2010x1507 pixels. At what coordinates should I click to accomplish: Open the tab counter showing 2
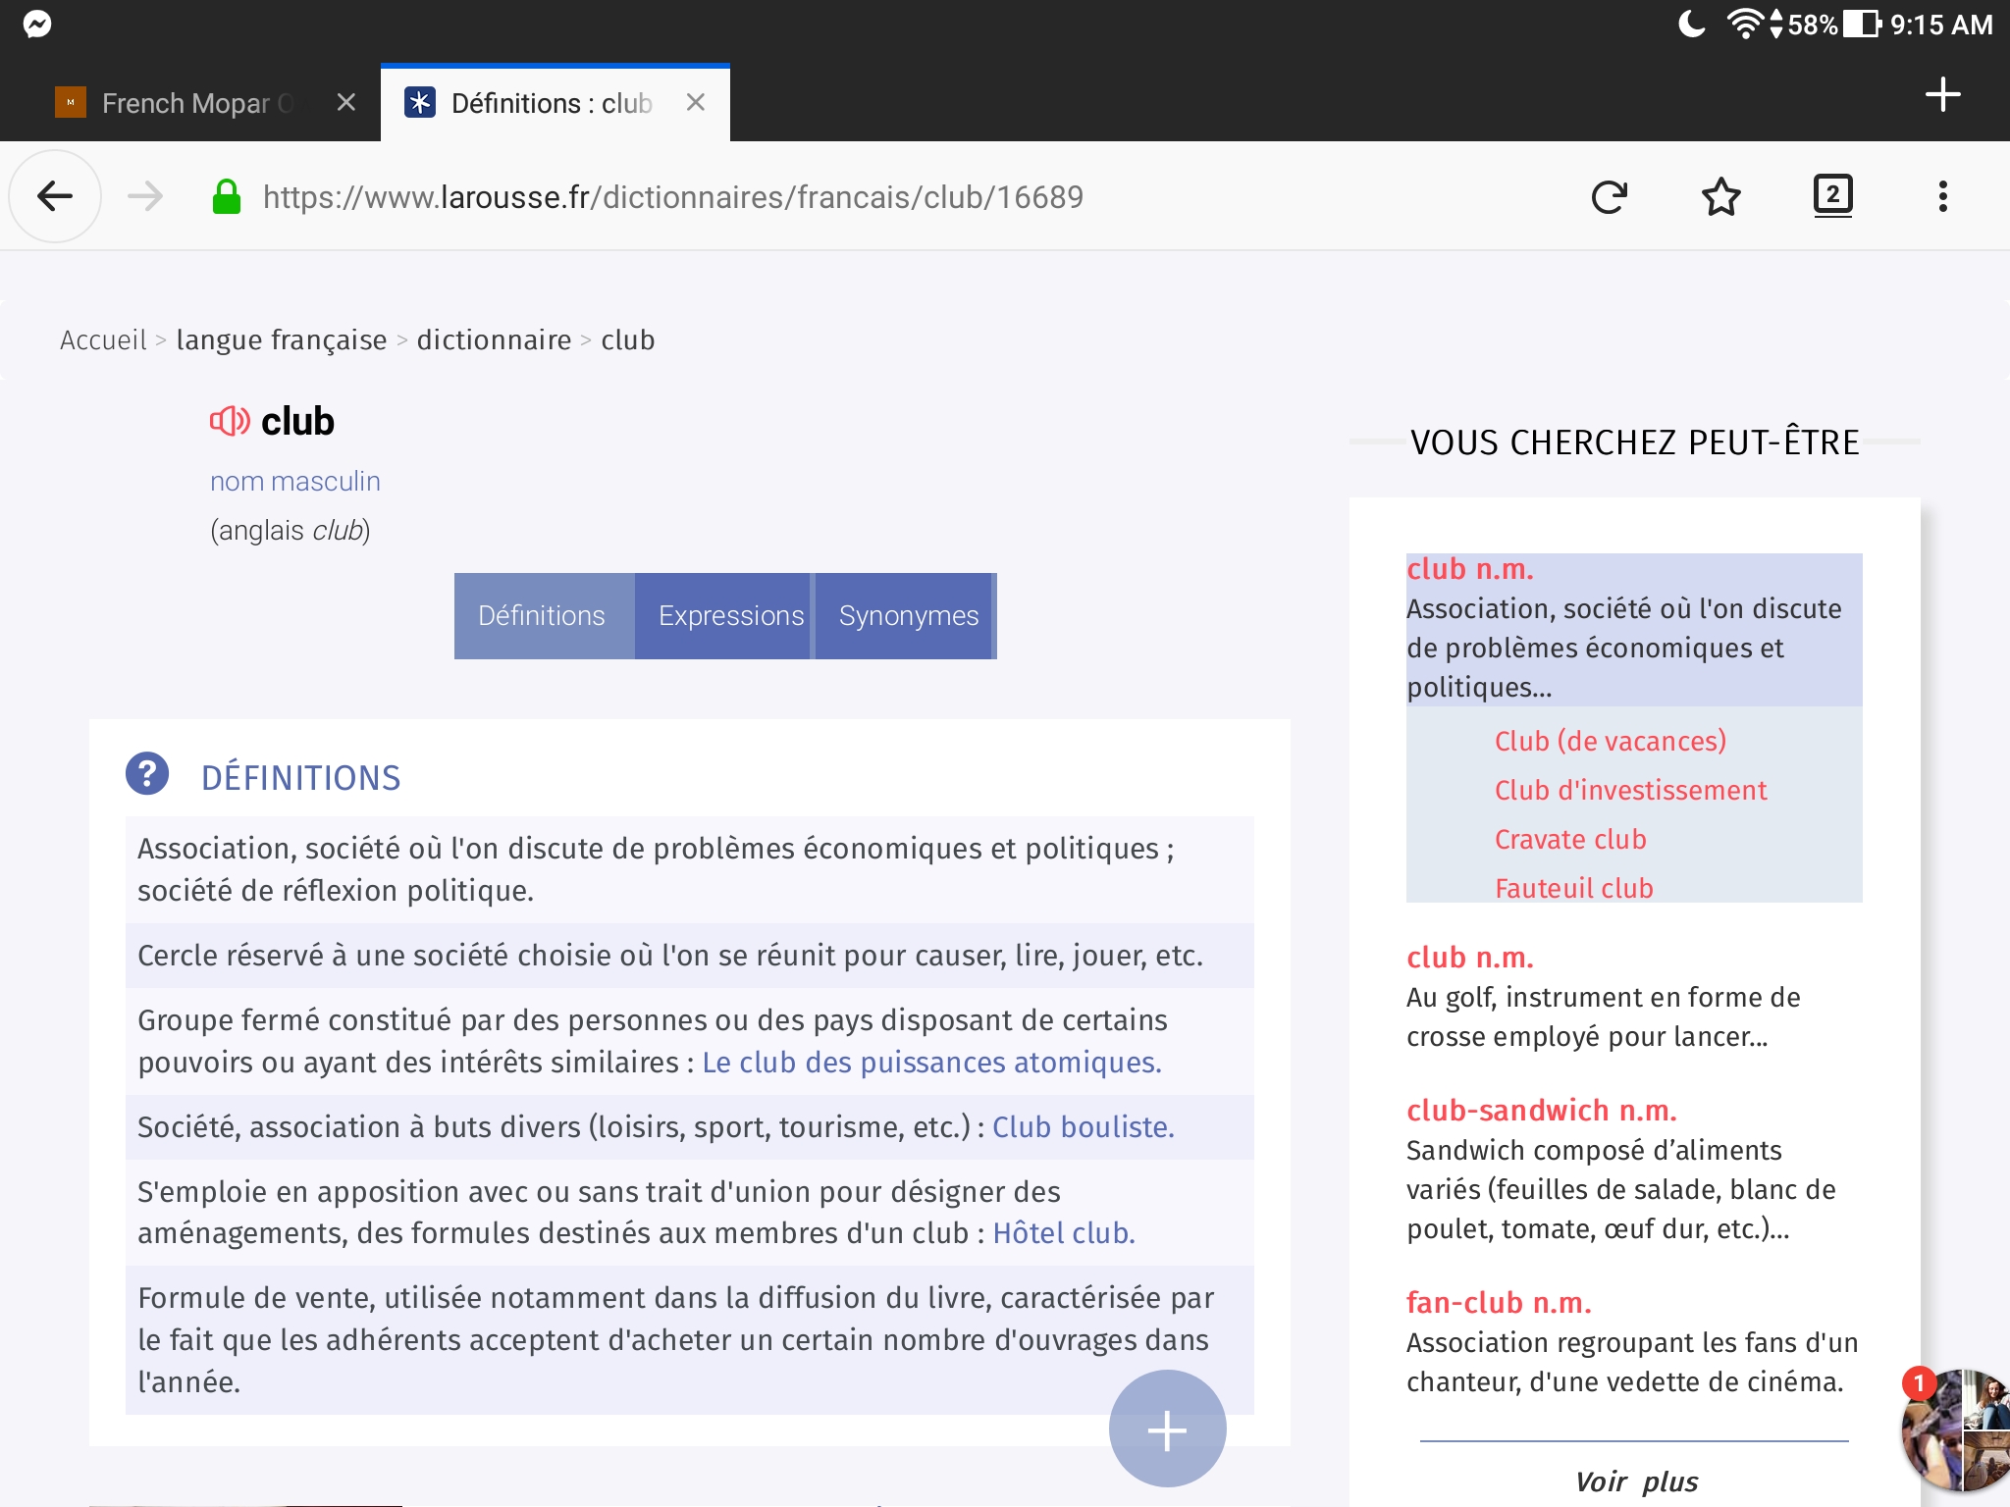pos(1832,195)
